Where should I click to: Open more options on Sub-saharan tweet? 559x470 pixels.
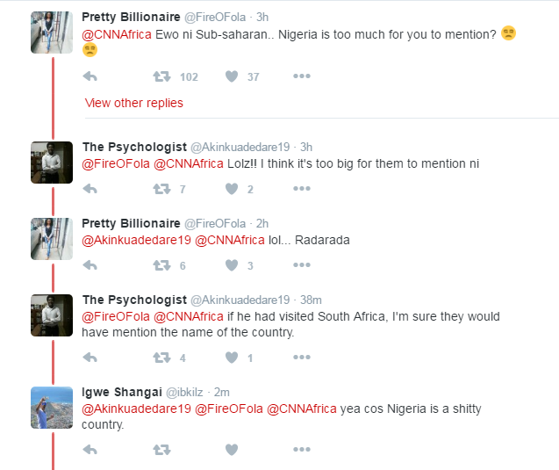pyautogui.click(x=302, y=76)
